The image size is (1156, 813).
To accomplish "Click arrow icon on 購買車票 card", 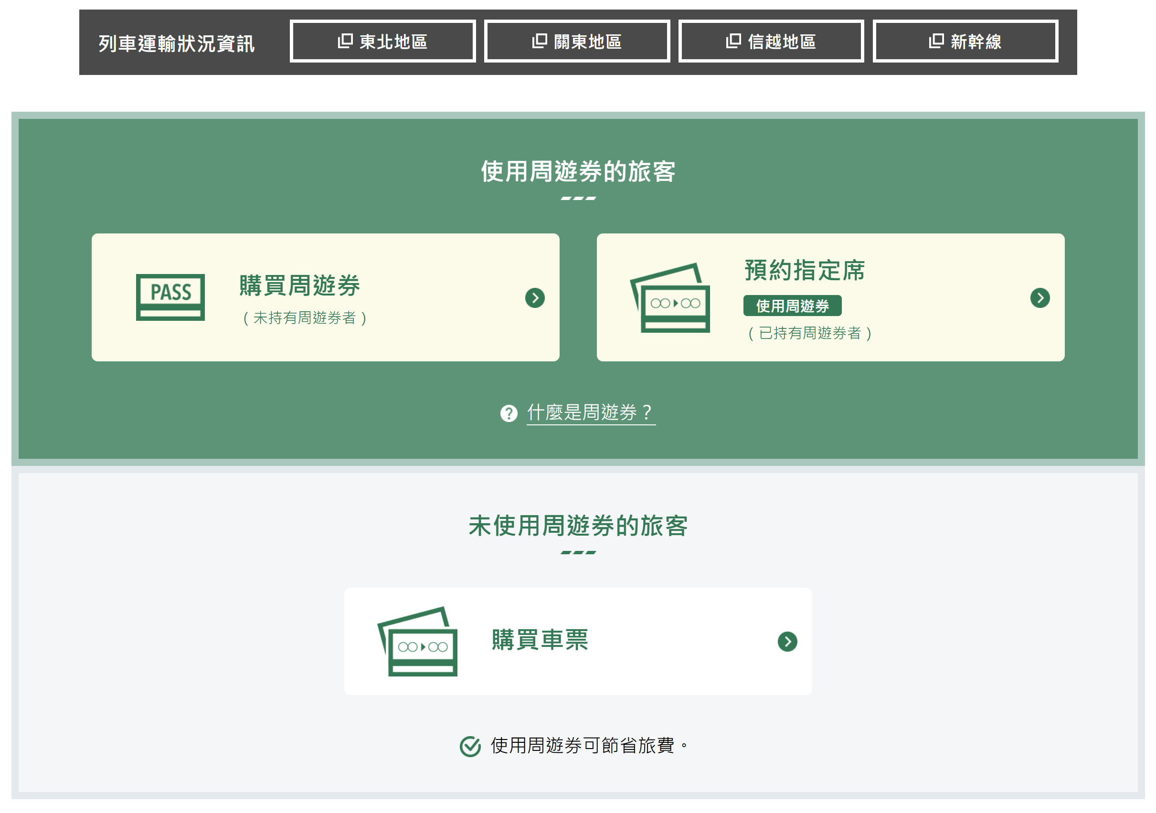I will click(787, 641).
